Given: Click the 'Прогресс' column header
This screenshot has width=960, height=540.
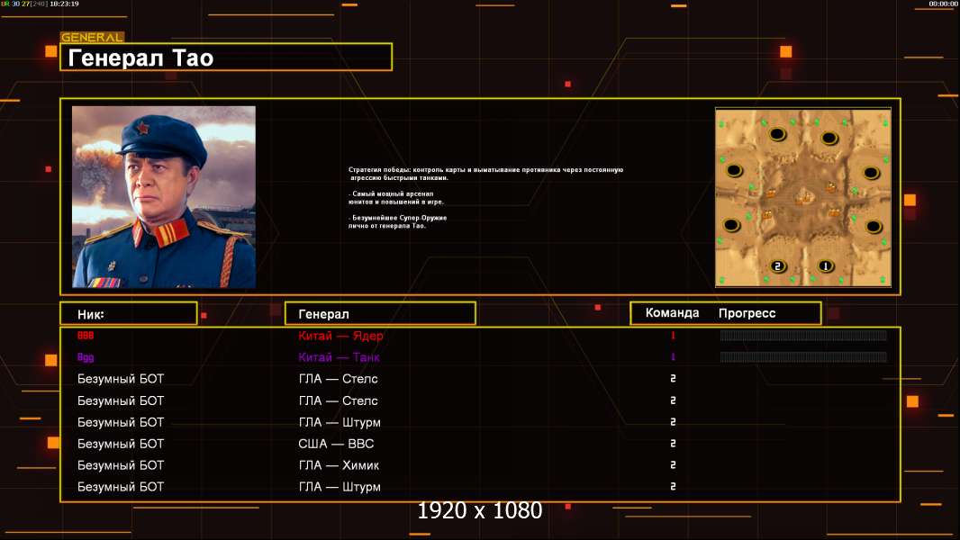Looking at the screenshot, I should (747, 313).
